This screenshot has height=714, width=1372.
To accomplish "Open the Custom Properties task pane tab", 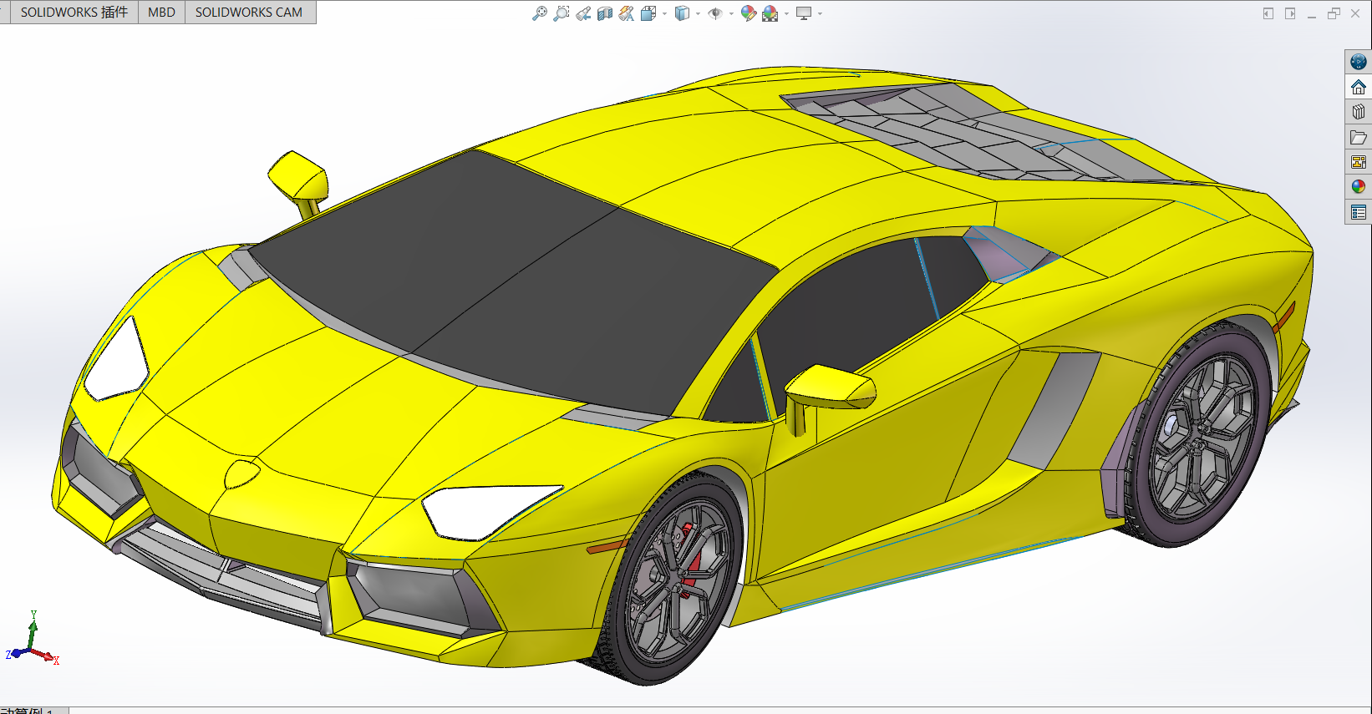I will (1359, 212).
